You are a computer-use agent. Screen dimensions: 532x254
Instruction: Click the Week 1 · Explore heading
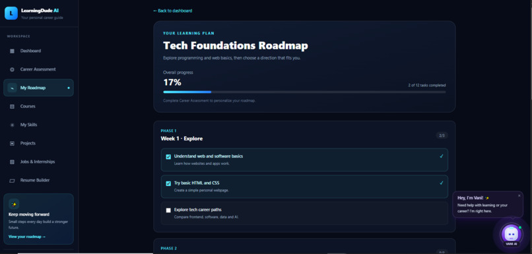pos(182,139)
